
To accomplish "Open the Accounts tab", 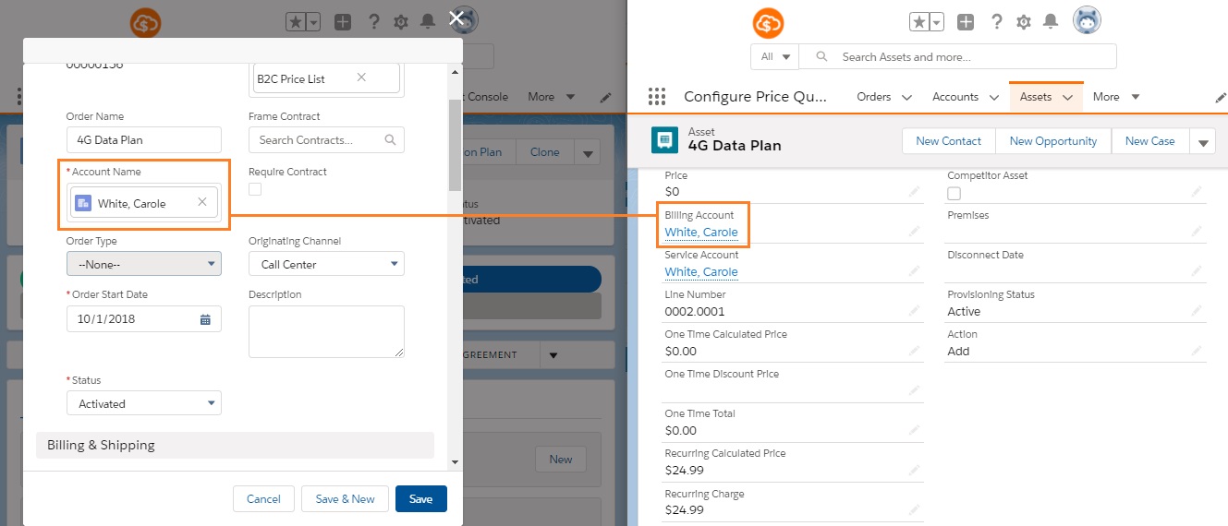I will click(x=955, y=97).
